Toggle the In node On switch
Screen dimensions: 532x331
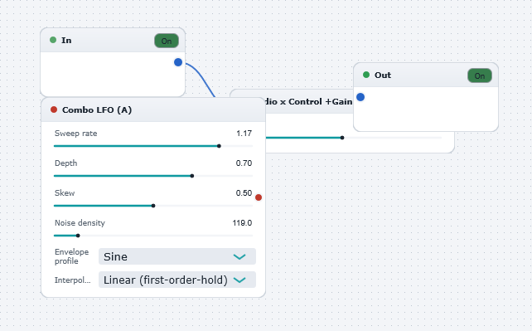point(167,41)
